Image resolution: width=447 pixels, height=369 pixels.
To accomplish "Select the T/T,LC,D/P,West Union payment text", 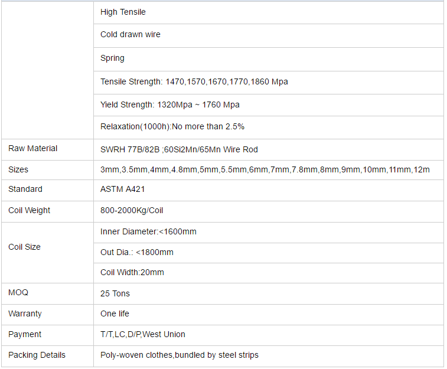I will (x=143, y=335).
